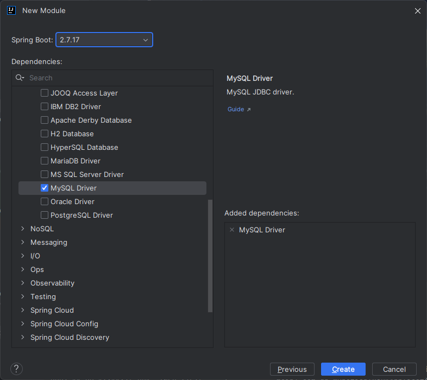This screenshot has height=380, width=427.
Task: Expand the Spring Cloud Config category
Action: [x=23, y=324]
